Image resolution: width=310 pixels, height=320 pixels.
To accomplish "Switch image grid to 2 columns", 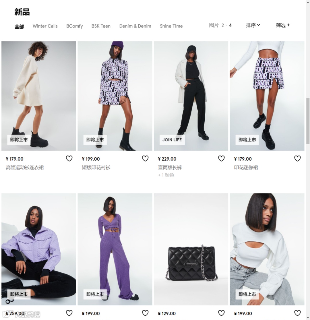I will point(223,25).
